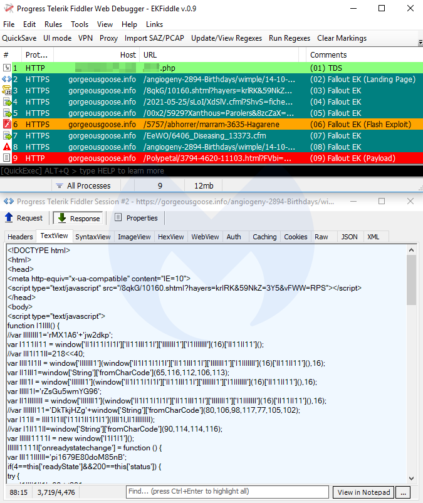
Task: Click the Flash exploit icon on row 6
Action: click(x=7, y=124)
